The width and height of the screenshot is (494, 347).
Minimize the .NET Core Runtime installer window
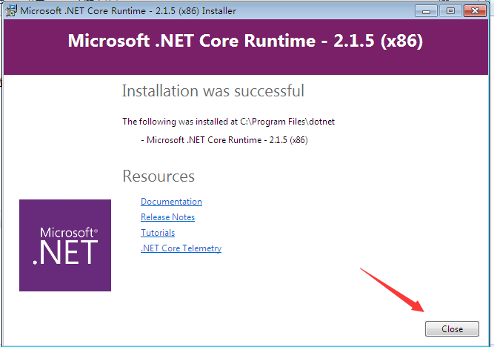(x=424, y=11)
